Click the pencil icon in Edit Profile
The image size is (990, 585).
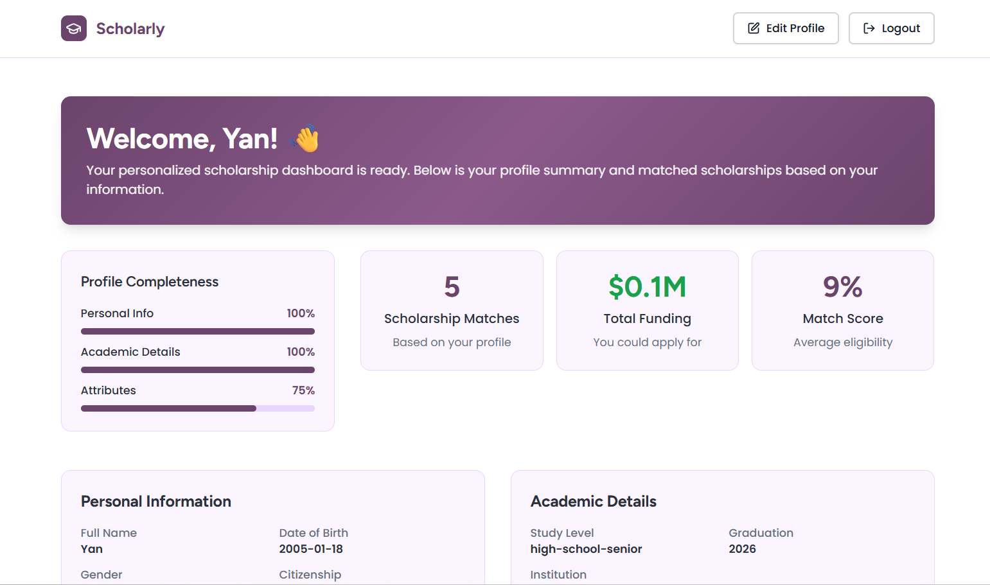[754, 28]
